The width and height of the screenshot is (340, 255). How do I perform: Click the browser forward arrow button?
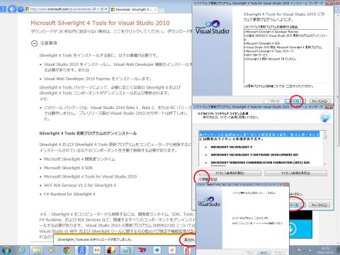point(21,9)
